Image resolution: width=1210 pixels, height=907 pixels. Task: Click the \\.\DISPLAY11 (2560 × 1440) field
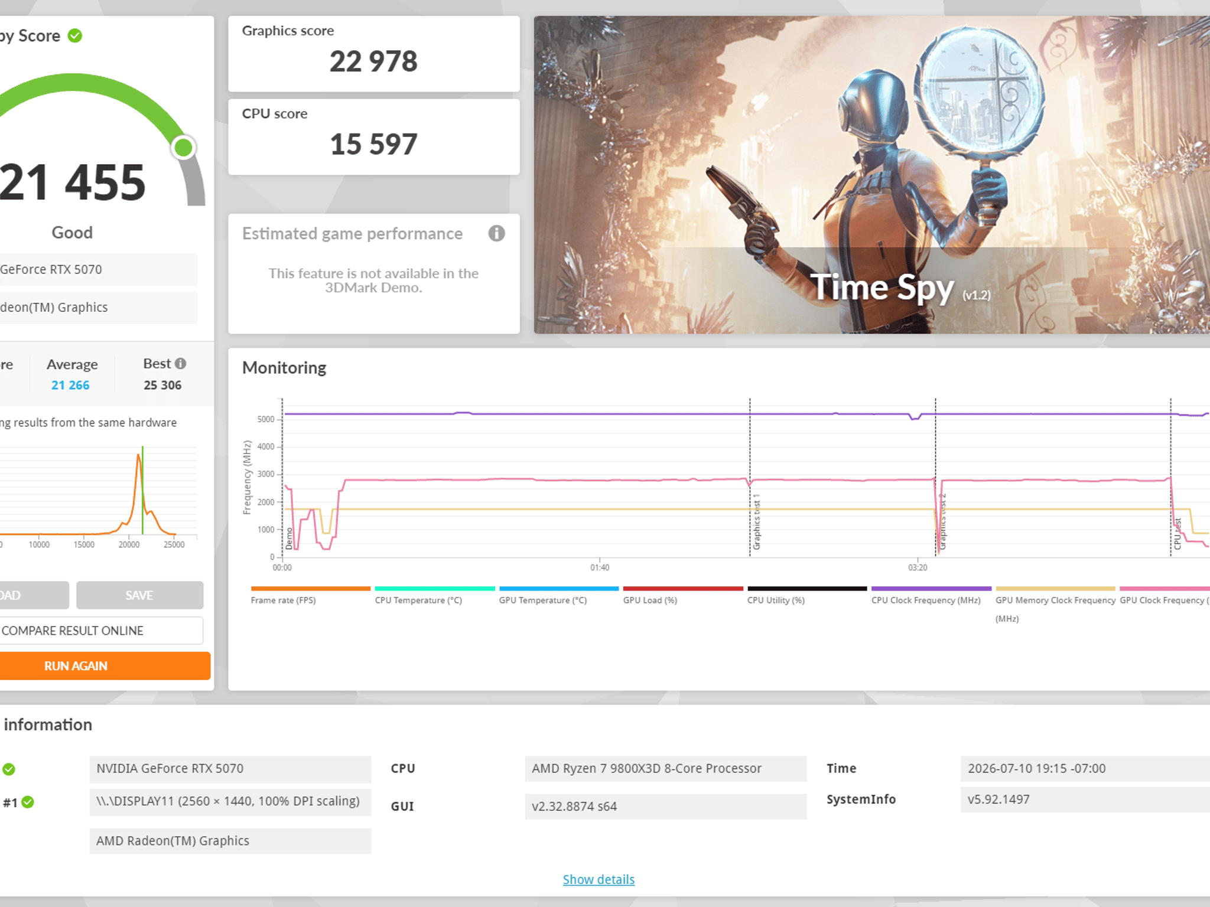click(230, 801)
